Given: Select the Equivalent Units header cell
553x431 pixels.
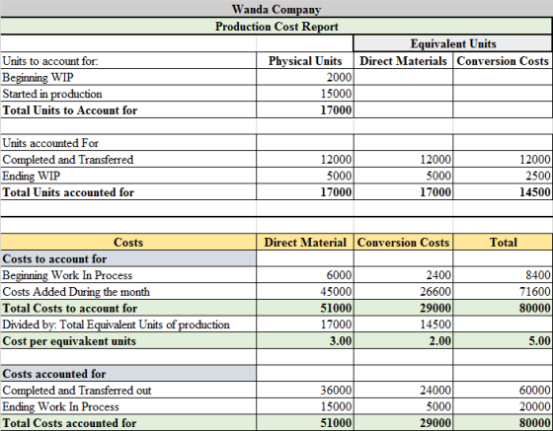Looking at the screenshot, I should [453, 43].
